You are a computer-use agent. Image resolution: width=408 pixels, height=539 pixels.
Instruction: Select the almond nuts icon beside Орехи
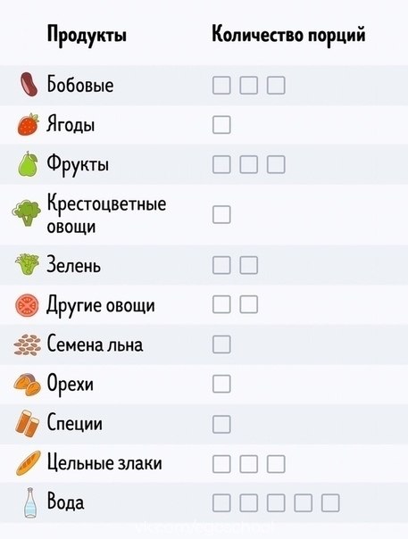pyautogui.click(x=27, y=384)
